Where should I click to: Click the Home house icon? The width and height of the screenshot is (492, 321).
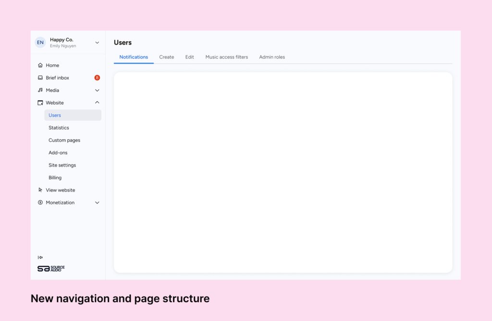click(40, 65)
